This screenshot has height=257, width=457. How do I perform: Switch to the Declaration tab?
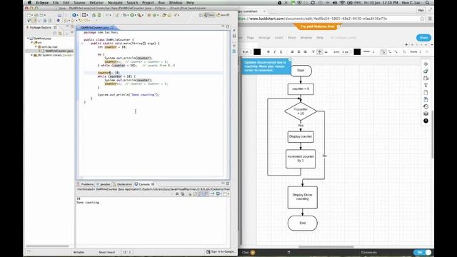[x=124, y=184]
